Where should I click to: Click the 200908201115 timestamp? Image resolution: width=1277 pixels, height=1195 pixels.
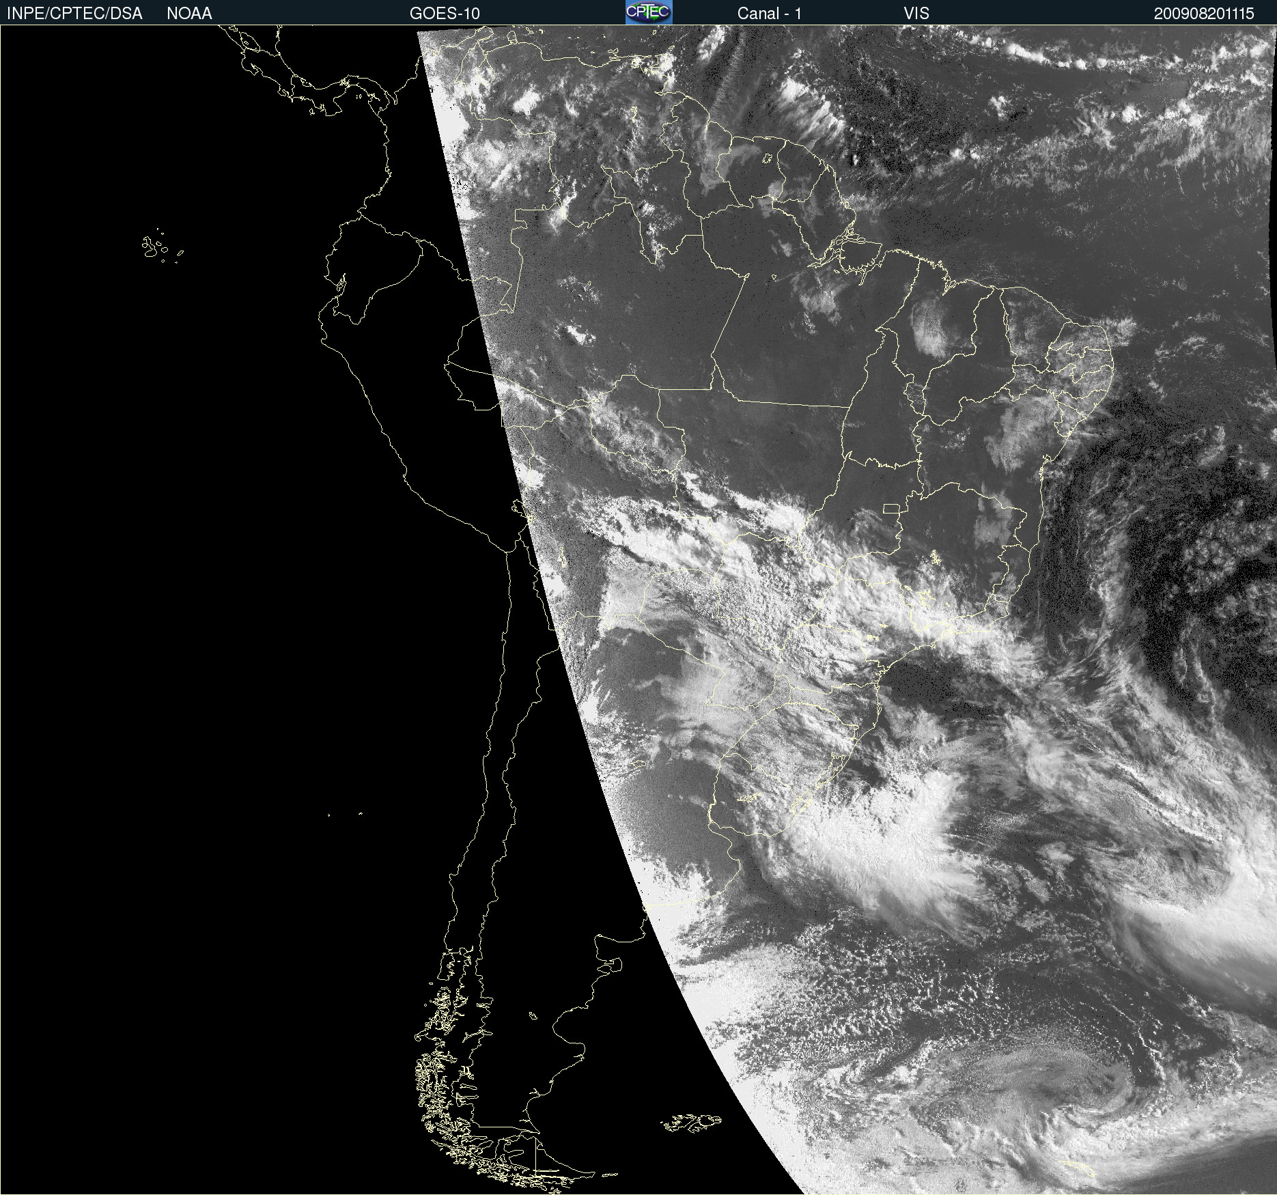(1204, 14)
